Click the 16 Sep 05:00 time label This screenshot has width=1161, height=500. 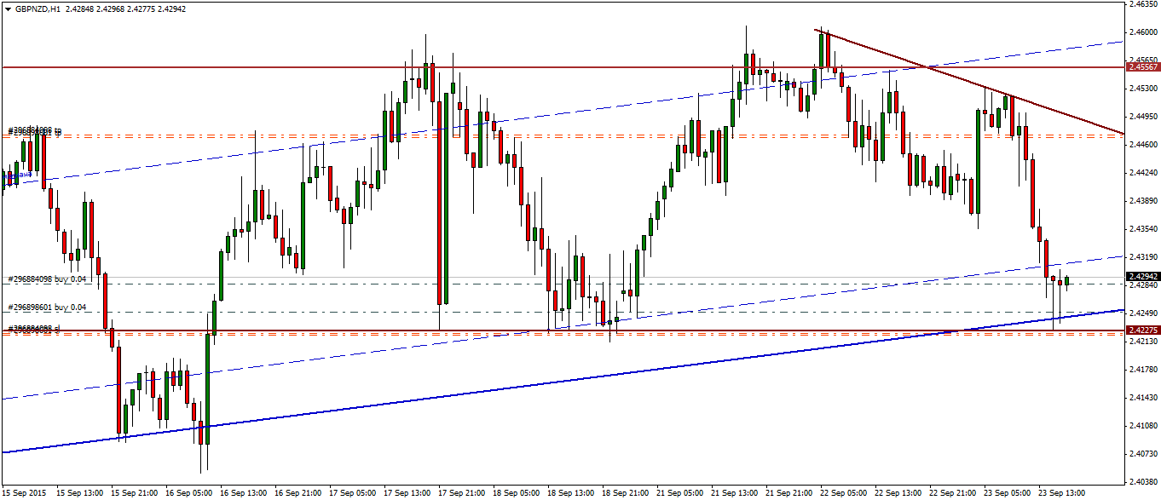pyautogui.click(x=189, y=493)
